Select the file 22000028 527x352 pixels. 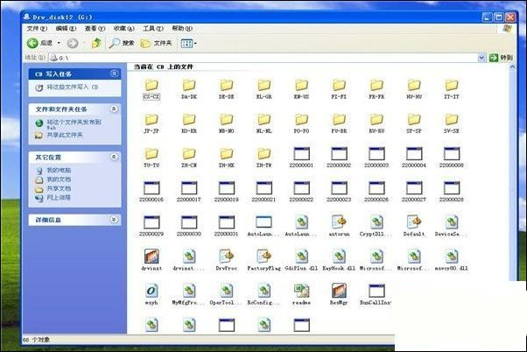452,192
